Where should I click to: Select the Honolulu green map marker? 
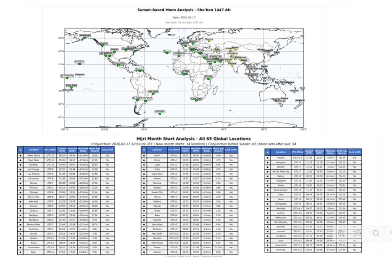[79, 64]
